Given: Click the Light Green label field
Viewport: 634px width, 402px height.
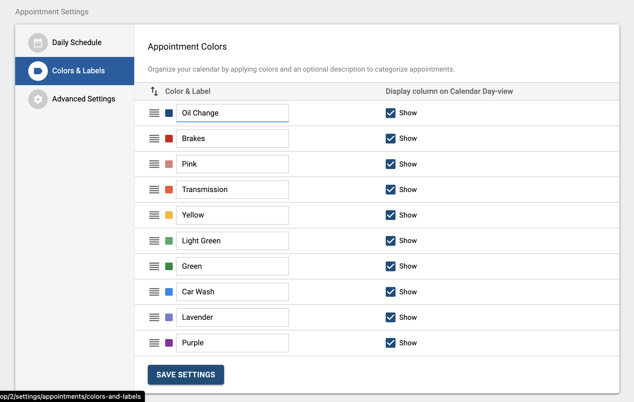Looking at the screenshot, I should (233, 241).
